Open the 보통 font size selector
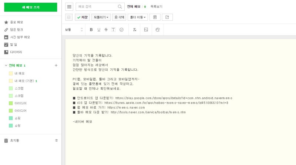This screenshot has width=296, height=165. pos(74,30)
